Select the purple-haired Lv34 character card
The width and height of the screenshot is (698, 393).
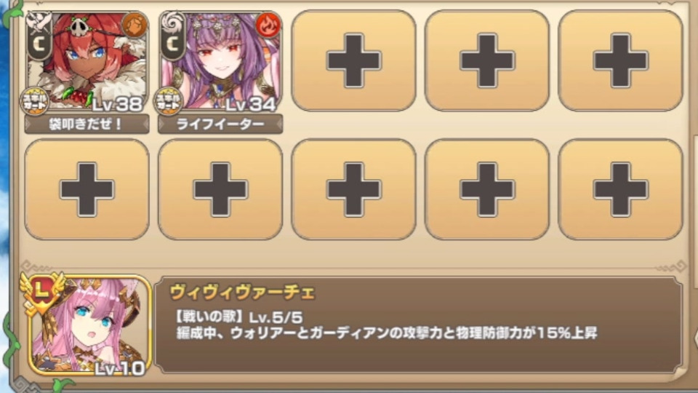coord(220,61)
